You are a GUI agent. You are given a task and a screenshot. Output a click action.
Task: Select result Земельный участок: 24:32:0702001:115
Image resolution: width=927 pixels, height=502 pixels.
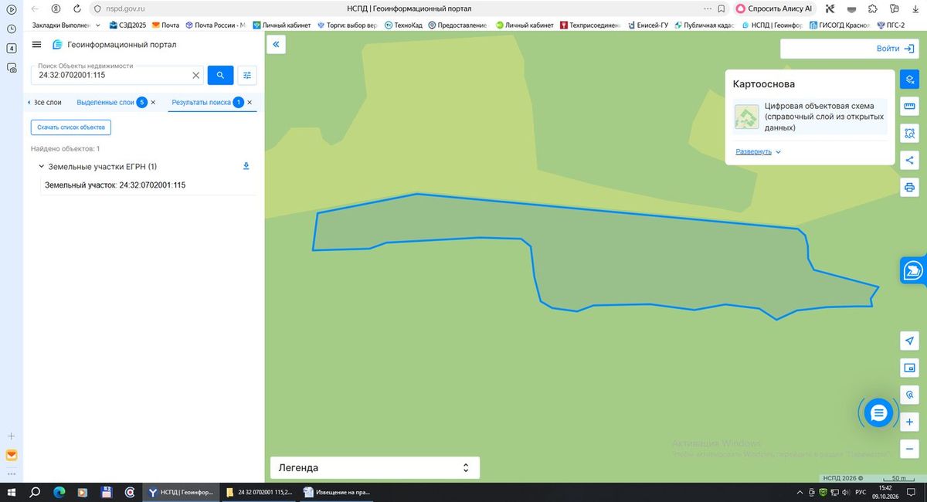pos(115,185)
